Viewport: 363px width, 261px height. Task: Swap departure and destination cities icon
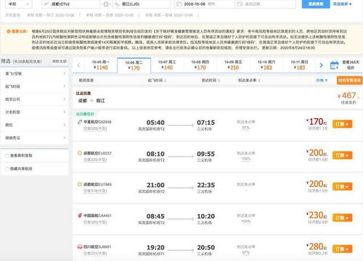pyautogui.click(x=106, y=4)
